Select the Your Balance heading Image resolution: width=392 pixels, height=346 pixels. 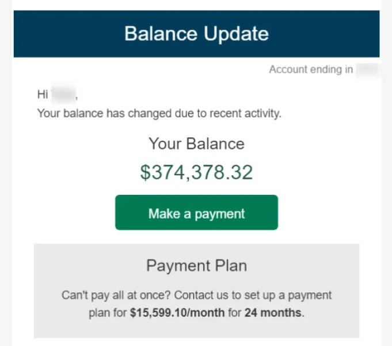coord(196,144)
